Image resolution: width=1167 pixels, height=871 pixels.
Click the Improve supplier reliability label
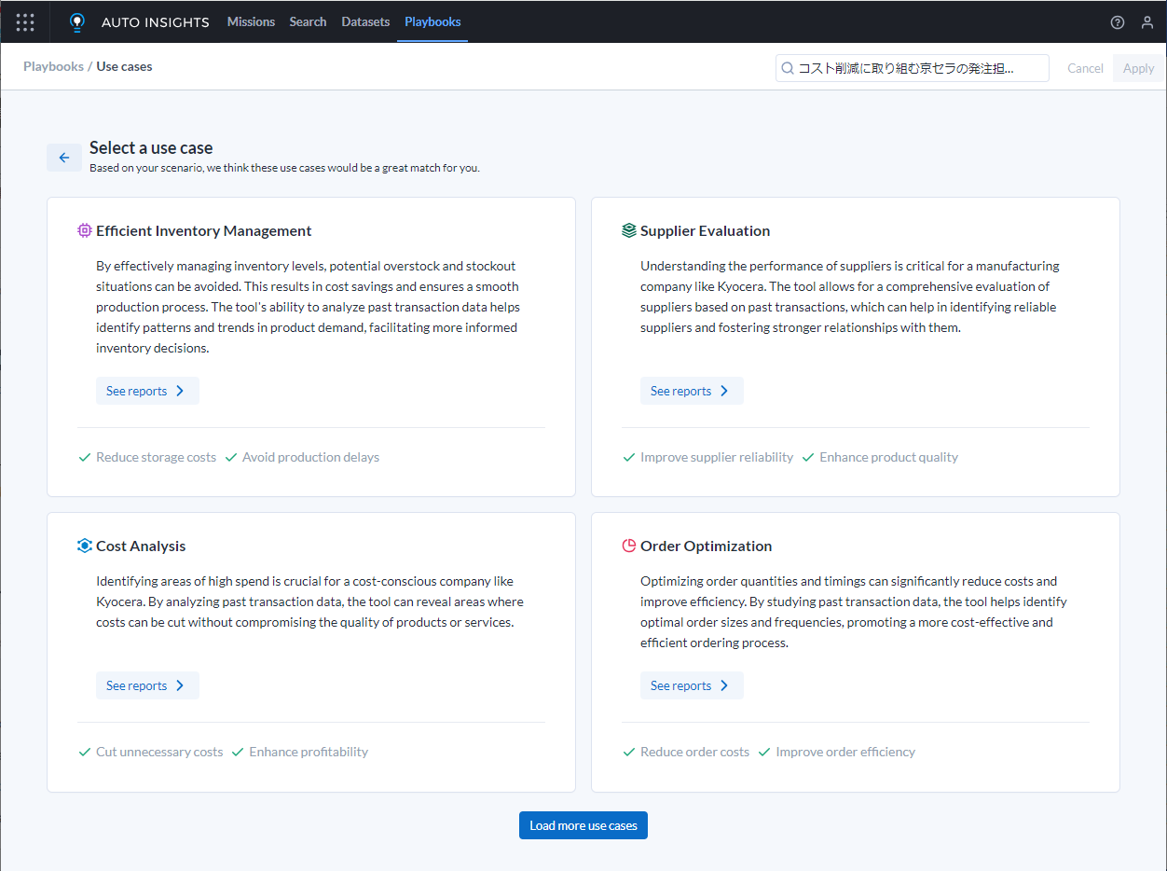717,458
